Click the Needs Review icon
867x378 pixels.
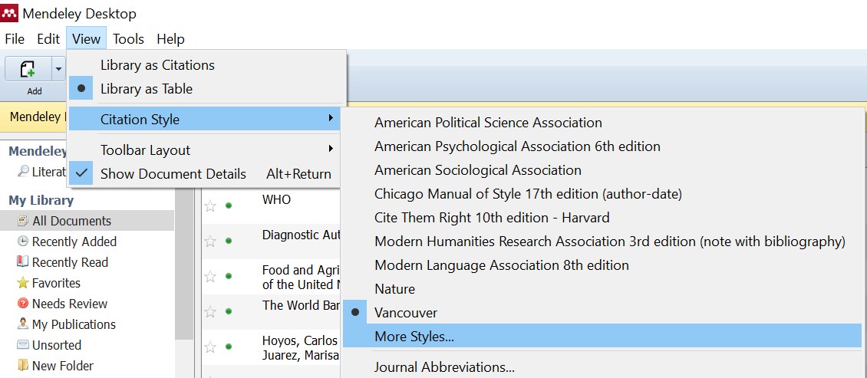(23, 304)
